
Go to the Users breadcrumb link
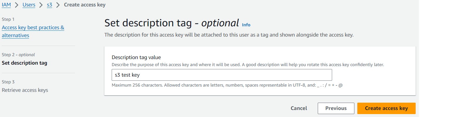point(29,5)
